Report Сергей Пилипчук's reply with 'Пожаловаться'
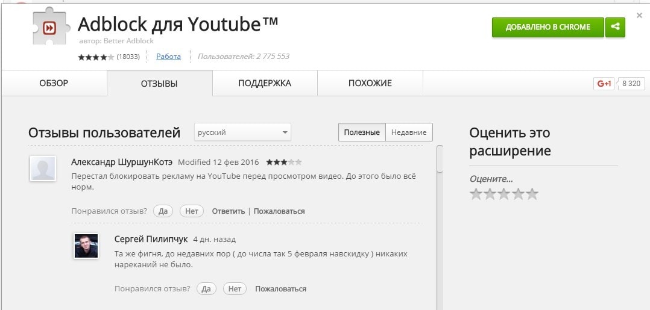The width and height of the screenshot is (650, 310). [280, 289]
